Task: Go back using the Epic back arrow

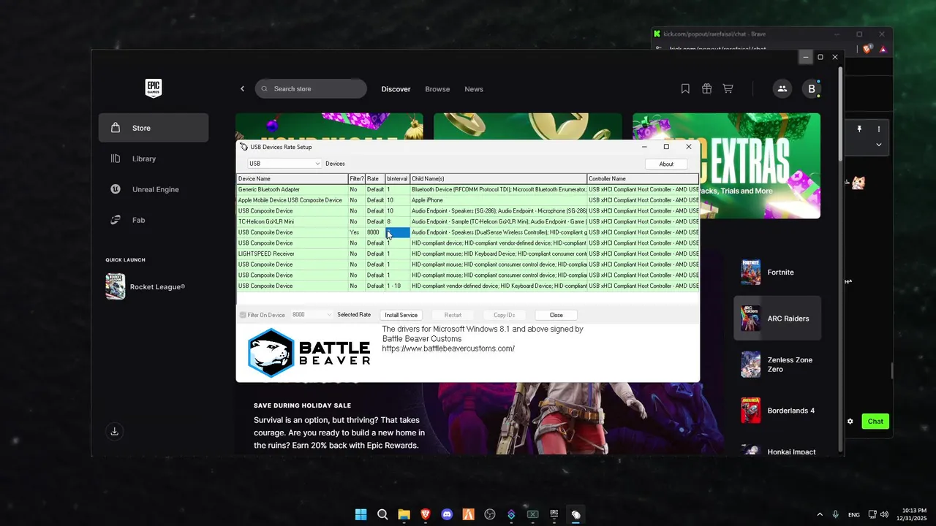Action: (243, 89)
